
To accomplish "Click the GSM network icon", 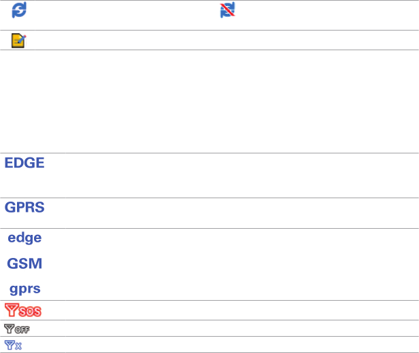I will [x=24, y=263].
